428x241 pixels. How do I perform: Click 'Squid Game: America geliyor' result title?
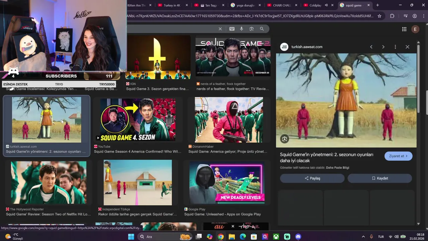point(228,152)
